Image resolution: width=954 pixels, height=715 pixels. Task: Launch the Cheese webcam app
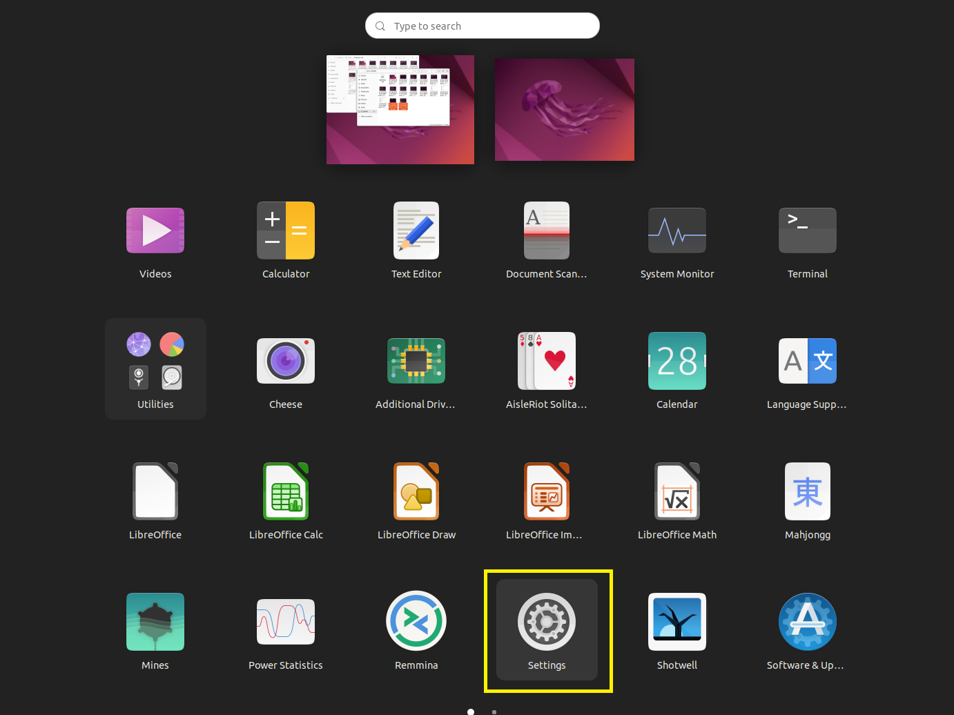(286, 361)
